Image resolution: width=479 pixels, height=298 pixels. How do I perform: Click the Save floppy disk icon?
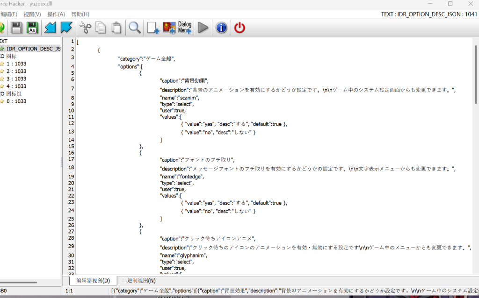pyautogui.click(x=17, y=28)
